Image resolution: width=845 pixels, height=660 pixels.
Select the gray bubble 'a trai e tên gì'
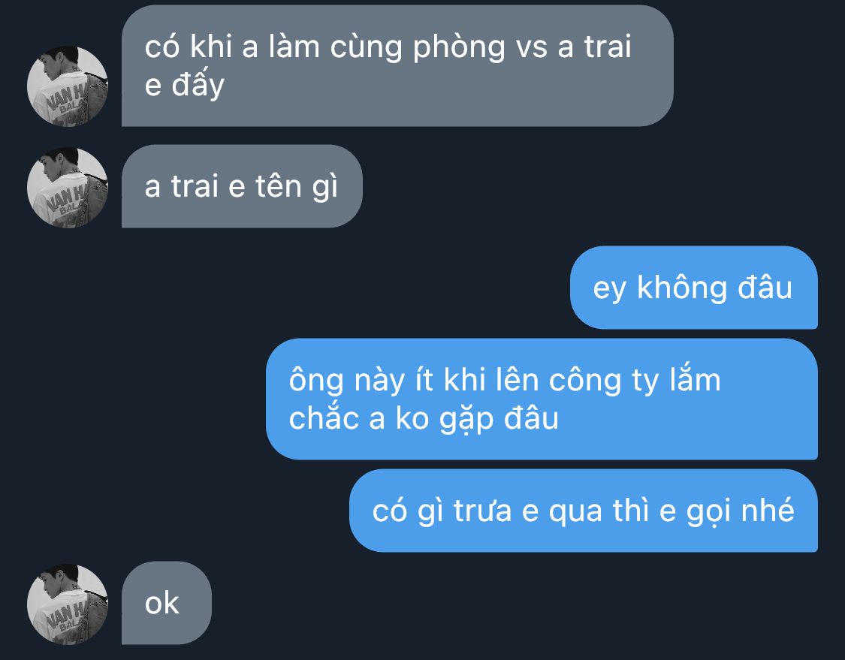tap(242, 186)
